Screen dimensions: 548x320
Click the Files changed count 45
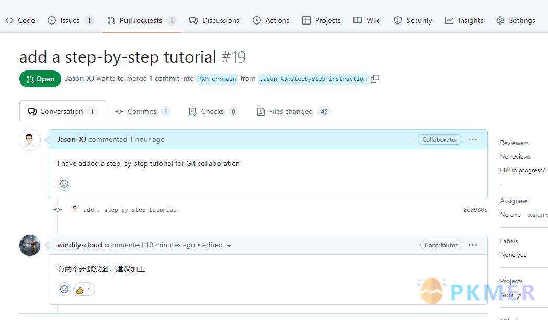pyautogui.click(x=324, y=111)
